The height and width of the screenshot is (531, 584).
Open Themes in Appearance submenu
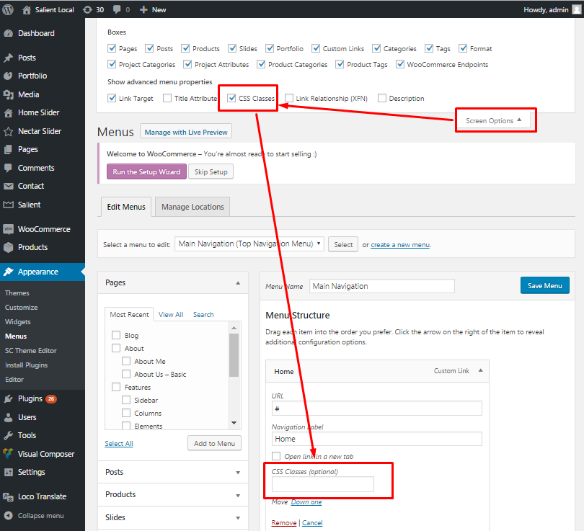point(17,293)
